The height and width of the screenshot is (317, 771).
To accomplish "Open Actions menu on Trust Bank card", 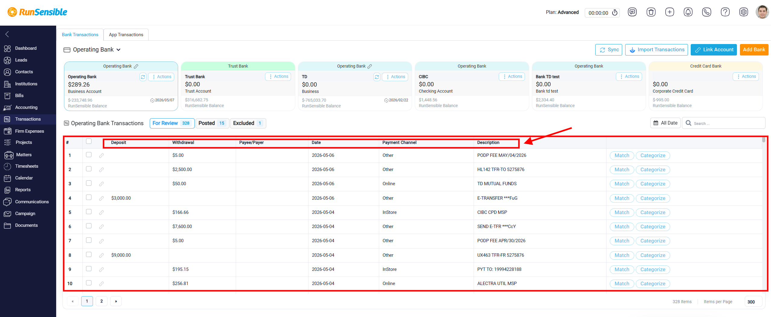I will 278,77.
